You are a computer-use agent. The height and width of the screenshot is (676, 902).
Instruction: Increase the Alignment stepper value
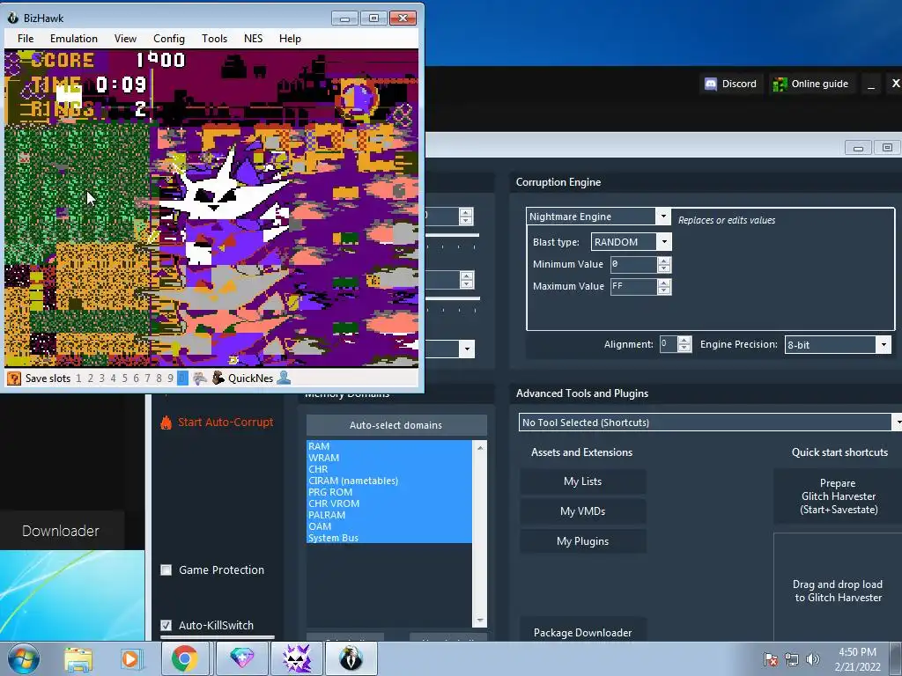(684, 341)
